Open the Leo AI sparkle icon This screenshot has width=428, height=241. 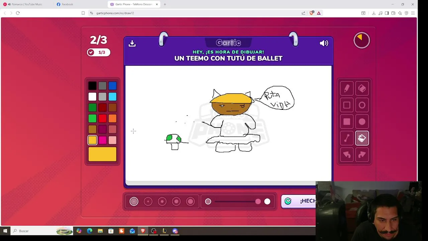pyautogui.click(x=400, y=13)
